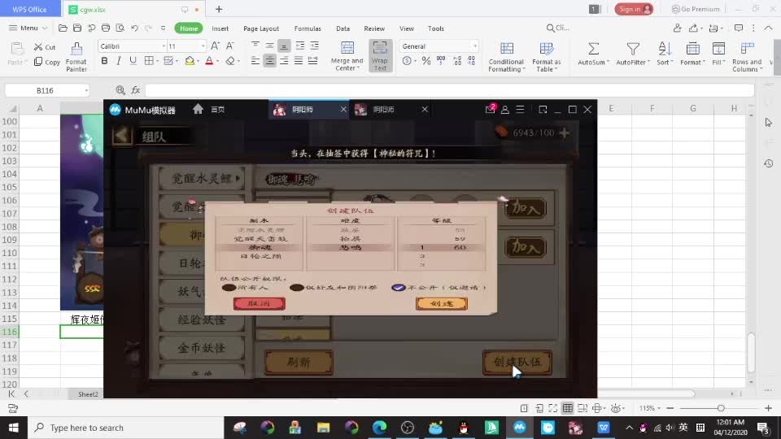
Task: Click the MuMu emulator mail icon
Action: (490, 109)
